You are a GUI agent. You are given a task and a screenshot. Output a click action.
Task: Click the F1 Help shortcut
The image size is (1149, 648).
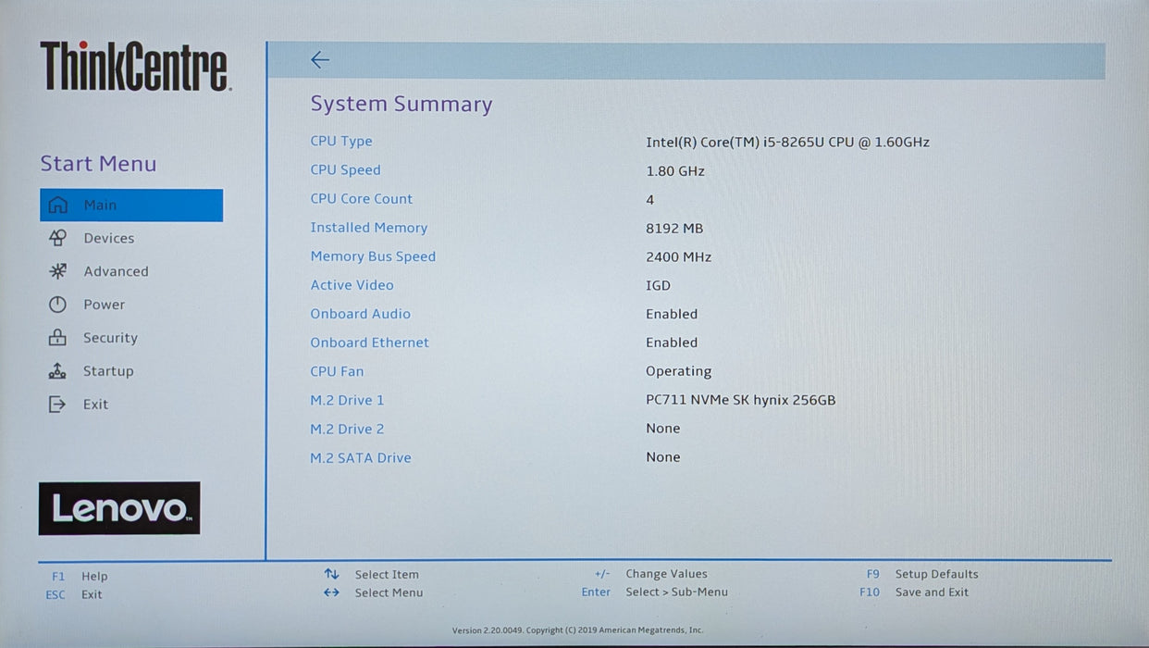[80, 576]
